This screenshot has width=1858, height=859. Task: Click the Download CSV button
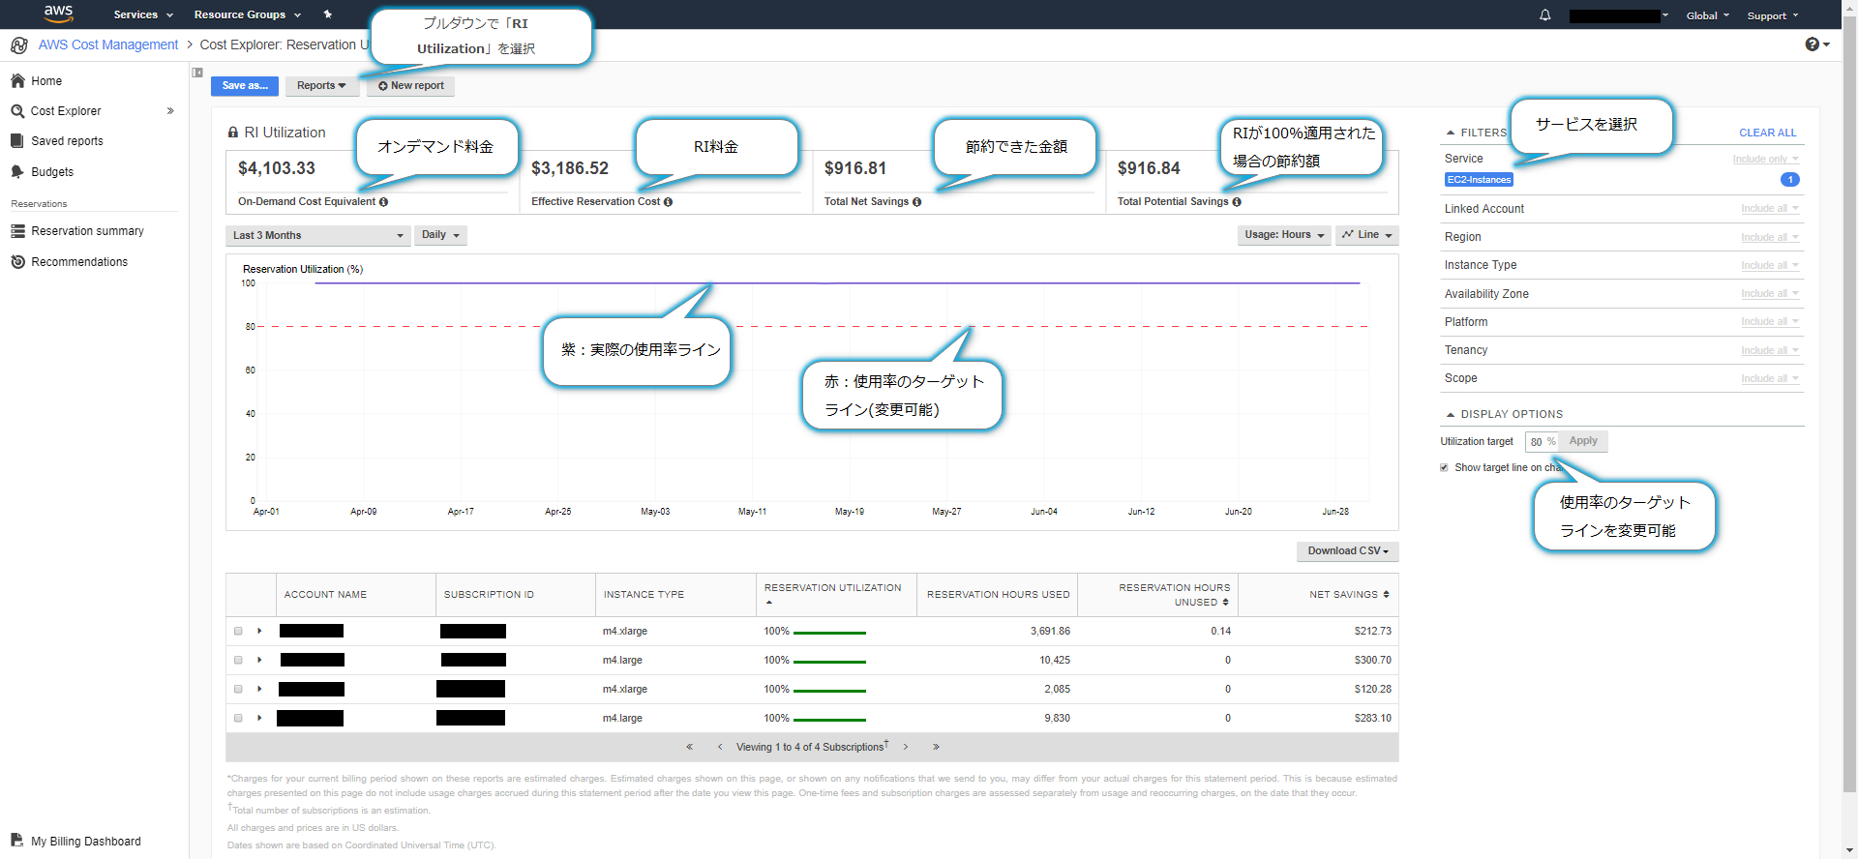pos(1348,551)
